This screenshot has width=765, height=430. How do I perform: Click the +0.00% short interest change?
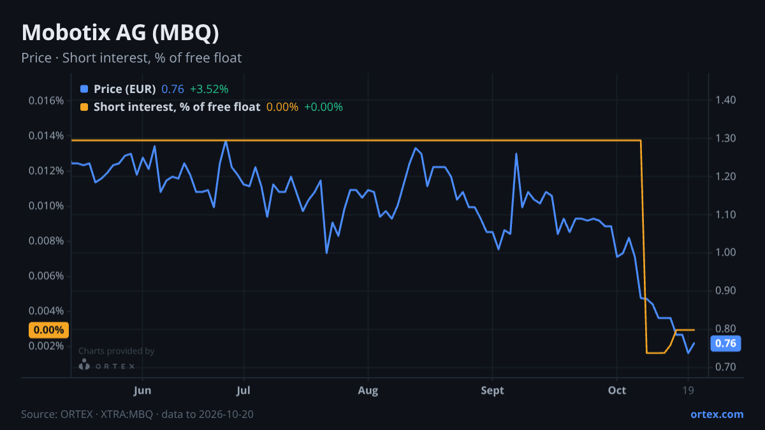click(323, 107)
